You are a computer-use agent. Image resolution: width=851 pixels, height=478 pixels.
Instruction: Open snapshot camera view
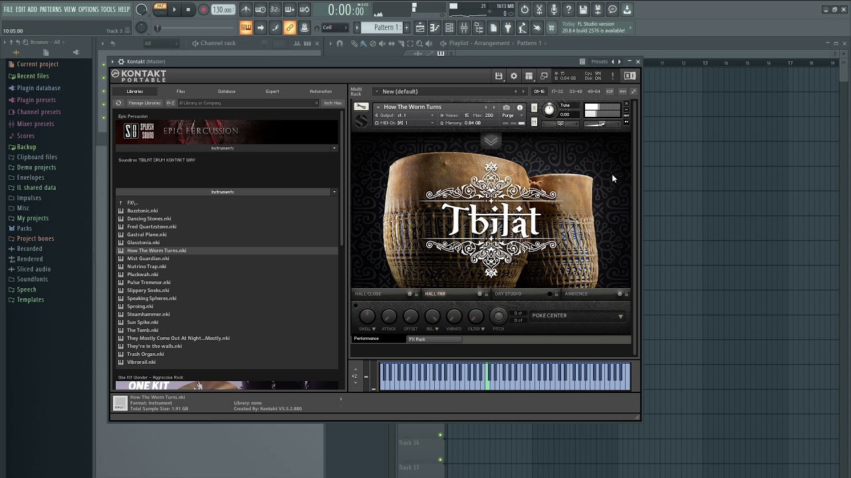coord(506,107)
